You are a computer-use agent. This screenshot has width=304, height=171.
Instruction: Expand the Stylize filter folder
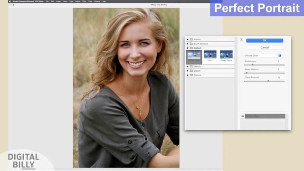tap(188, 71)
